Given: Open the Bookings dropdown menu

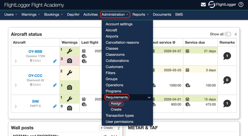Looking at the screenshot, I should click(53, 14).
